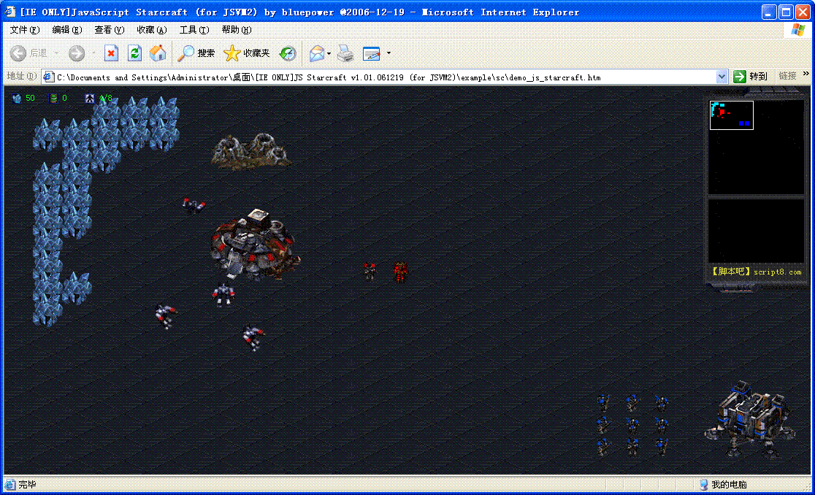Viewport: 815px width, 495px height.
Task: Open the 文件(F) menu
Action: tap(24, 30)
